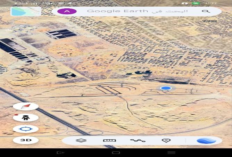
Task: Open the map layers panel
Action: tap(81, 140)
